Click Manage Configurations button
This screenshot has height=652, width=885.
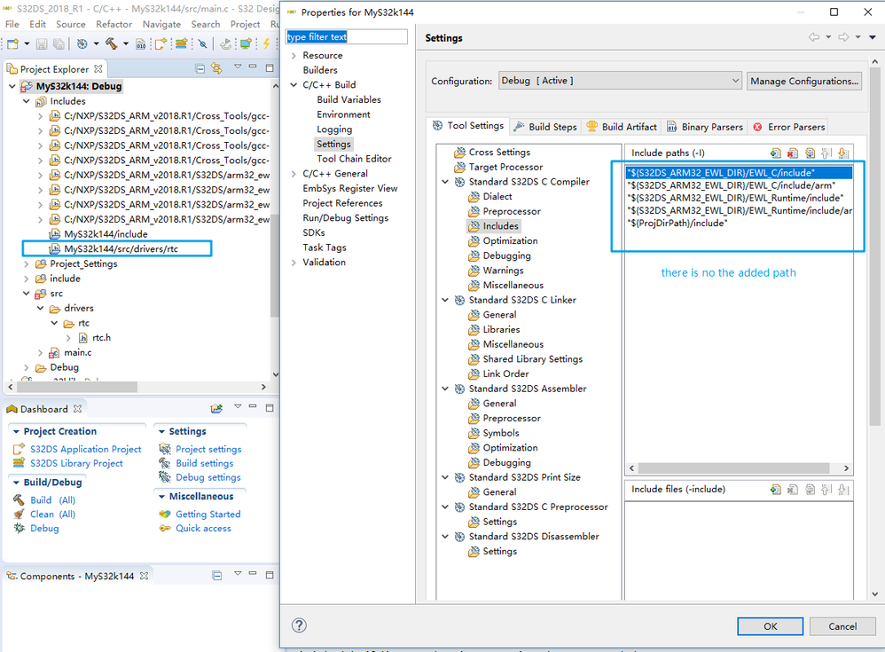click(x=804, y=81)
